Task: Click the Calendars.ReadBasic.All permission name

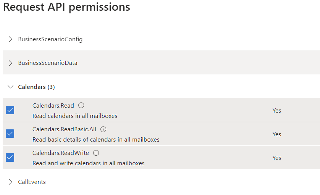Action: pos(64,129)
